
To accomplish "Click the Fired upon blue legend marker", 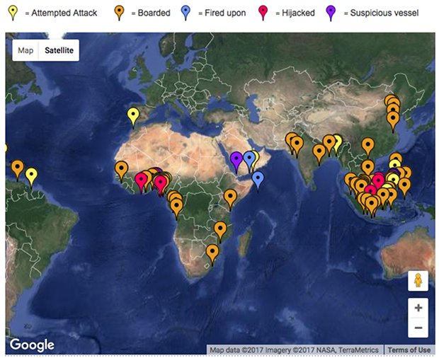I will tap(186, 13).
